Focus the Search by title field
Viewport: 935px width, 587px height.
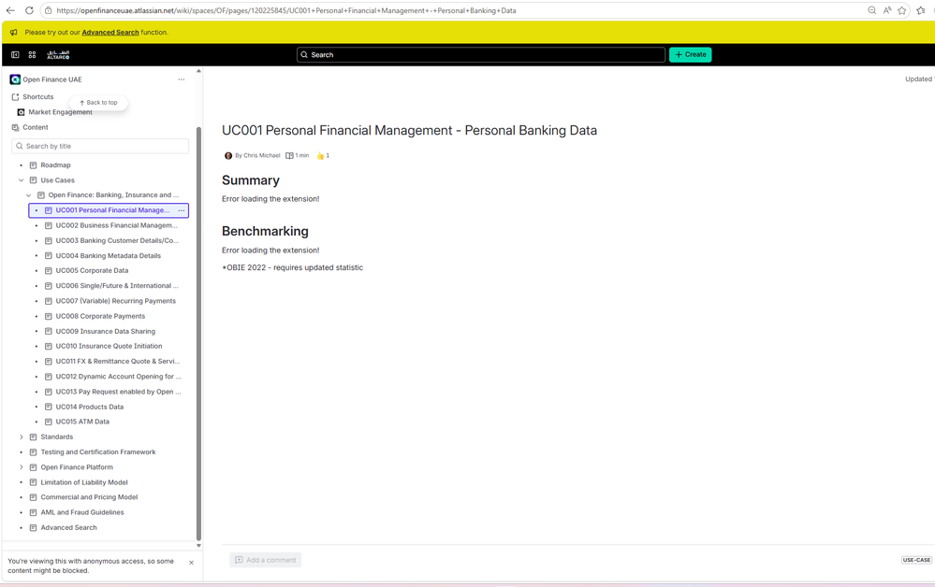[x=100, y=146]
